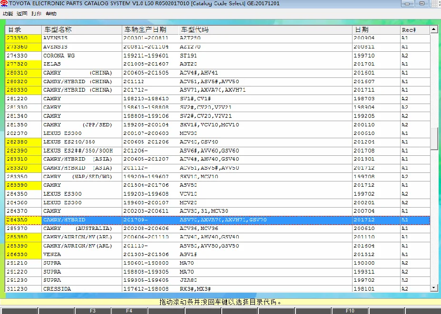Select catalog code 280330

18,90
